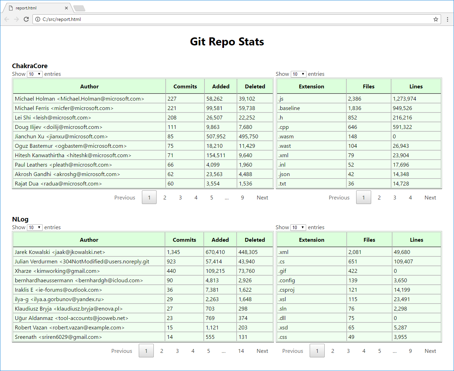454x371 pixels.
Task: Click Previous under ChakraCore authors table
Action: pos(125,197)
